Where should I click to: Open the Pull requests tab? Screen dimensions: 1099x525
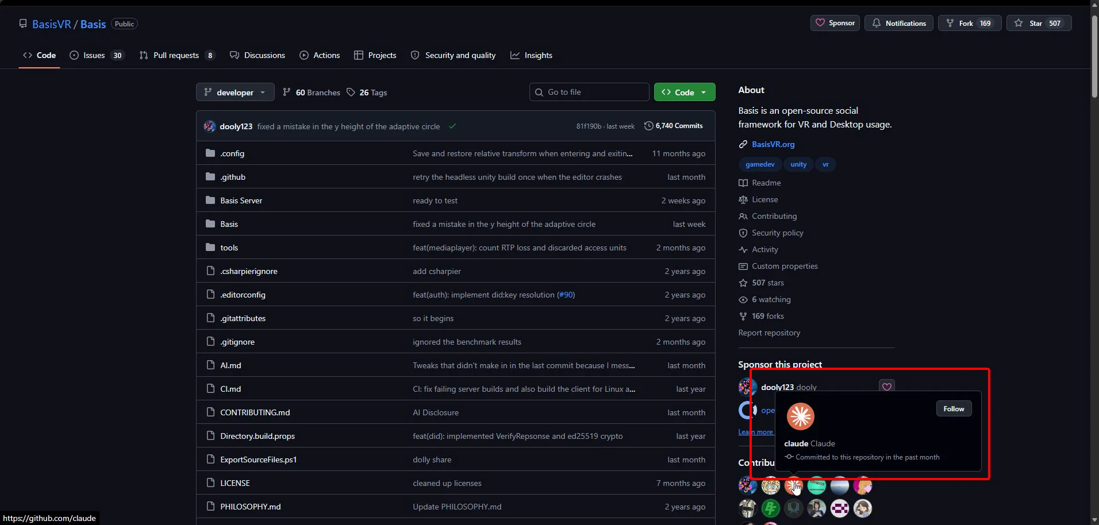(177, 55)
